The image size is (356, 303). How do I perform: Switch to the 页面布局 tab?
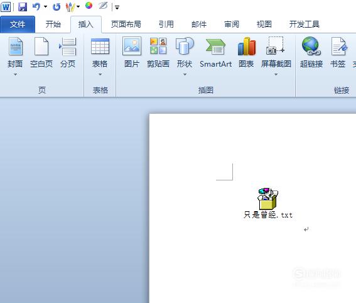[x=126, y=24]
